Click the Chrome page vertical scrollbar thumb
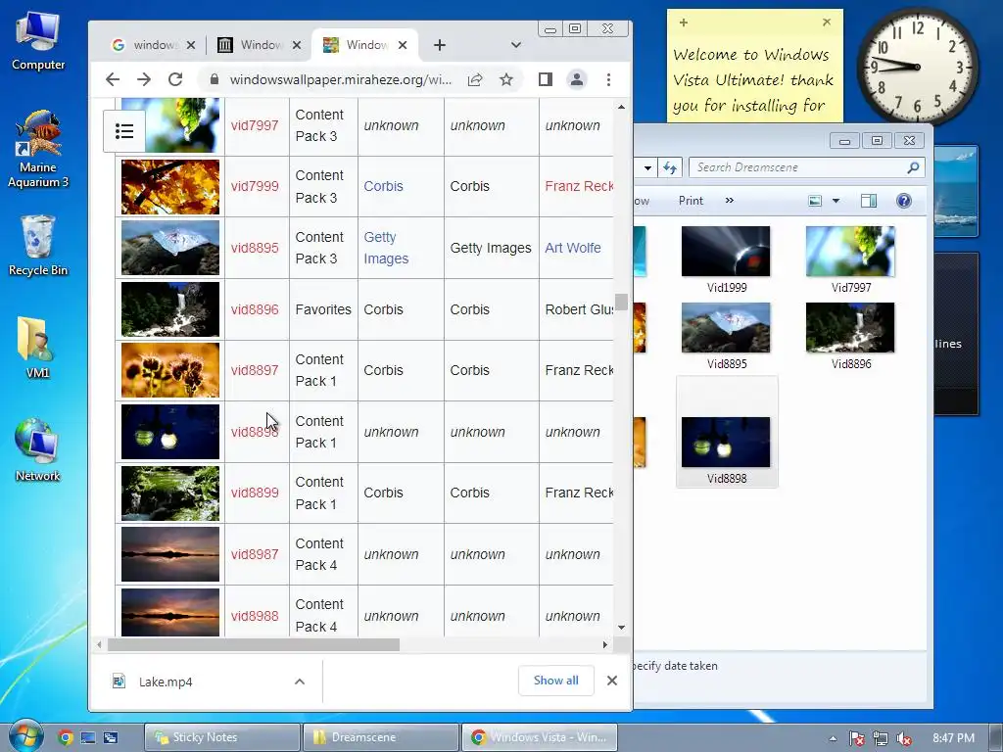1003x752 pixels. [x=621, y=302]
